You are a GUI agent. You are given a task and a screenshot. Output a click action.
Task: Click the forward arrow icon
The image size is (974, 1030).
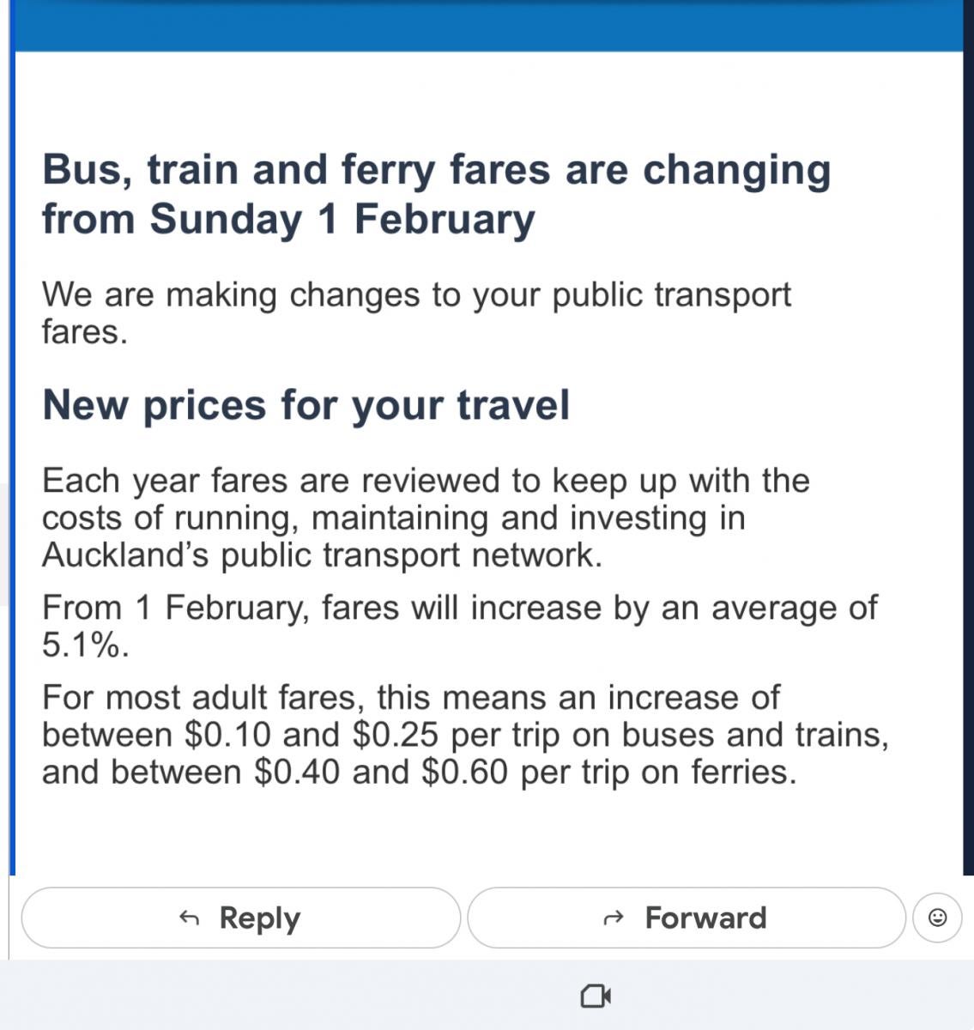tap(613, 918)
